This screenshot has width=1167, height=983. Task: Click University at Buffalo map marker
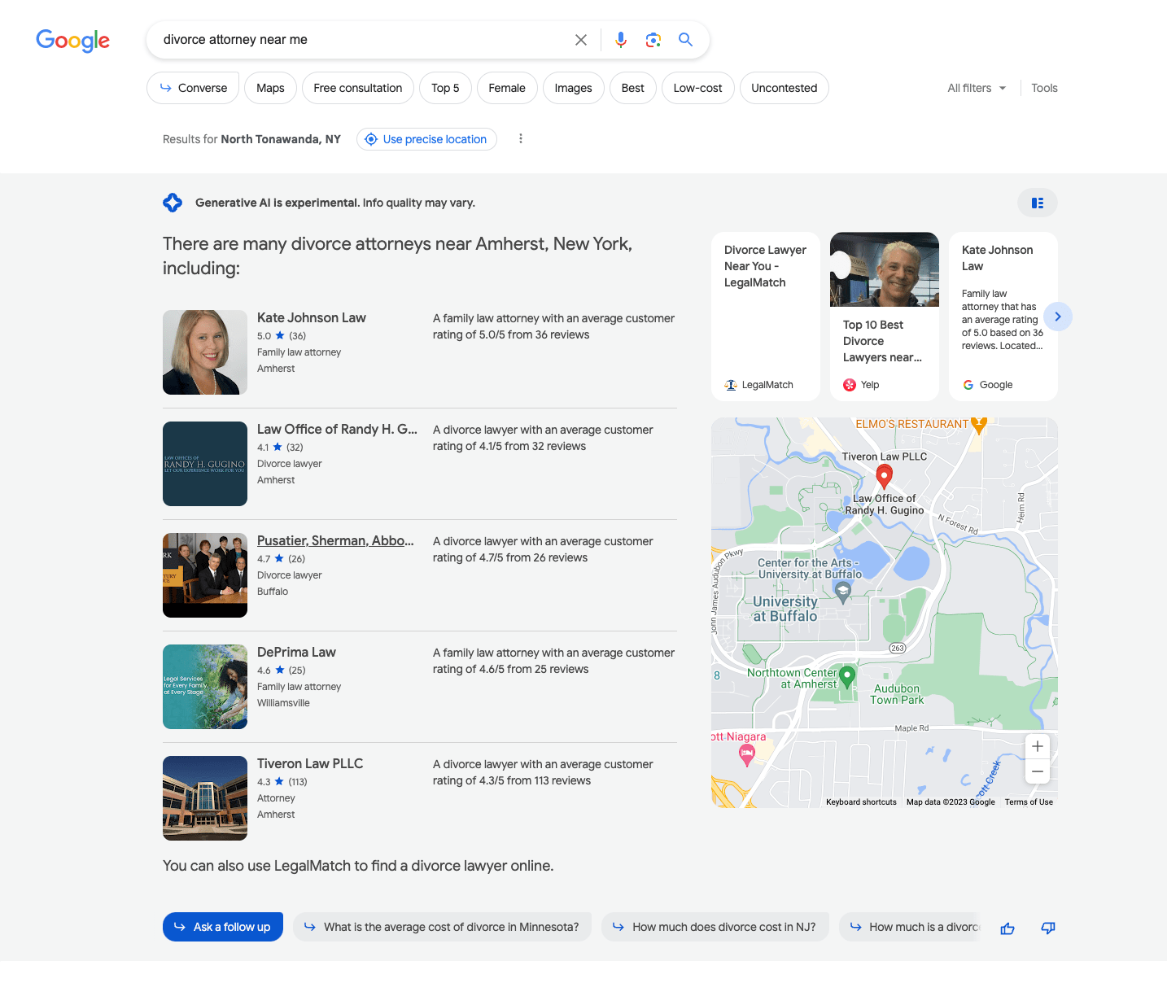pos(843,592)
